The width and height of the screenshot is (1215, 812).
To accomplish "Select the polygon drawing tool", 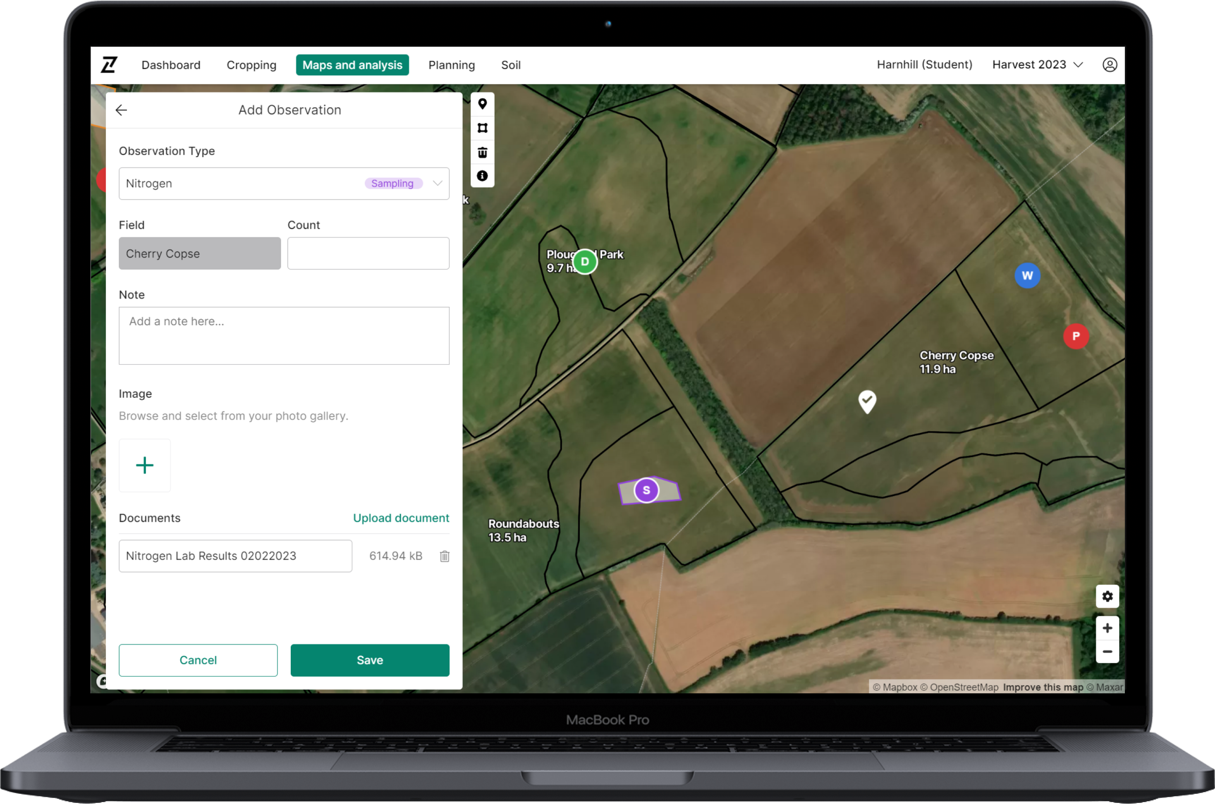I will pos(482,128).
